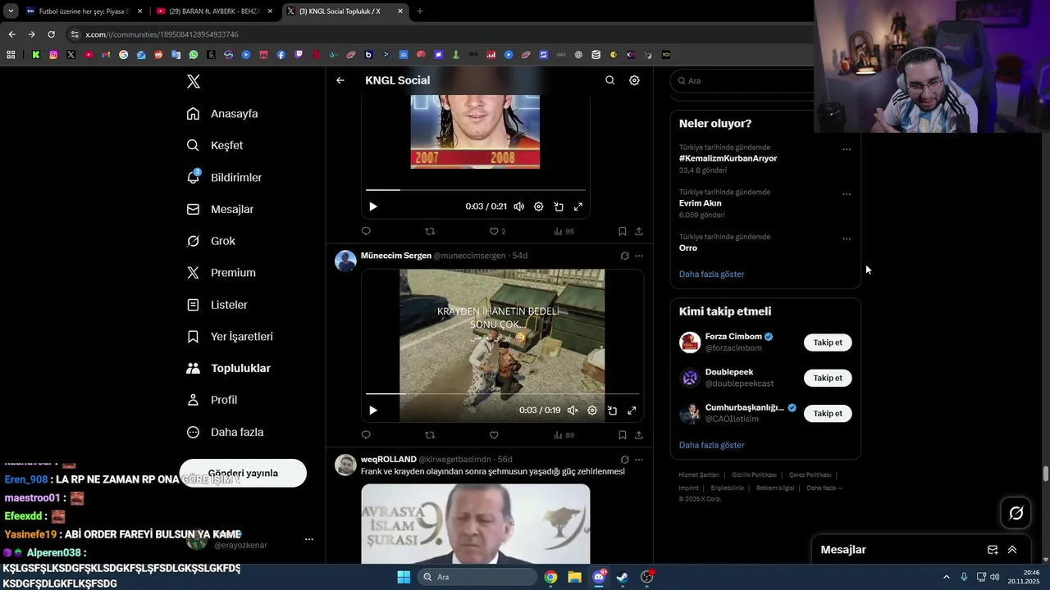Viewport: 1050px width, 590px height.
Task: Reply to the post with 95 views
Action: tap(366, 232)
